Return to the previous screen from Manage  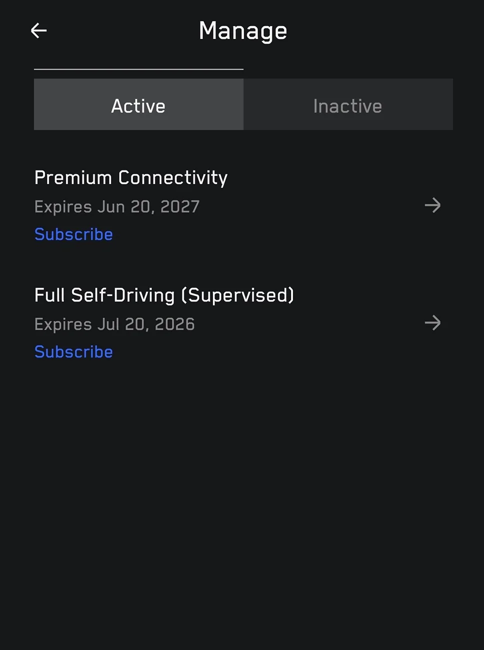pyautogui.click(x=38, y=30)
